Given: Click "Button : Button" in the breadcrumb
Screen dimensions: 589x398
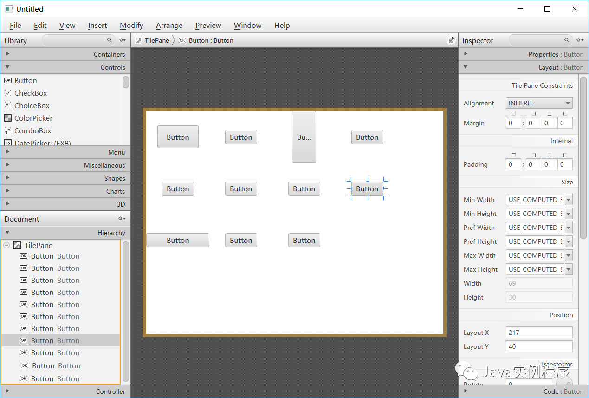Looking at the screenshot, I should [211, 40].
